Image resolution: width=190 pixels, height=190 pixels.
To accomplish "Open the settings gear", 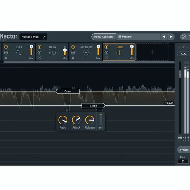I will 184,37.
